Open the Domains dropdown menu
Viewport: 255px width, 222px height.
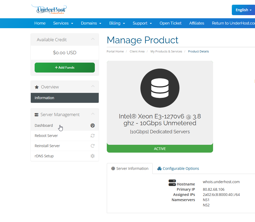click(91, 23)
